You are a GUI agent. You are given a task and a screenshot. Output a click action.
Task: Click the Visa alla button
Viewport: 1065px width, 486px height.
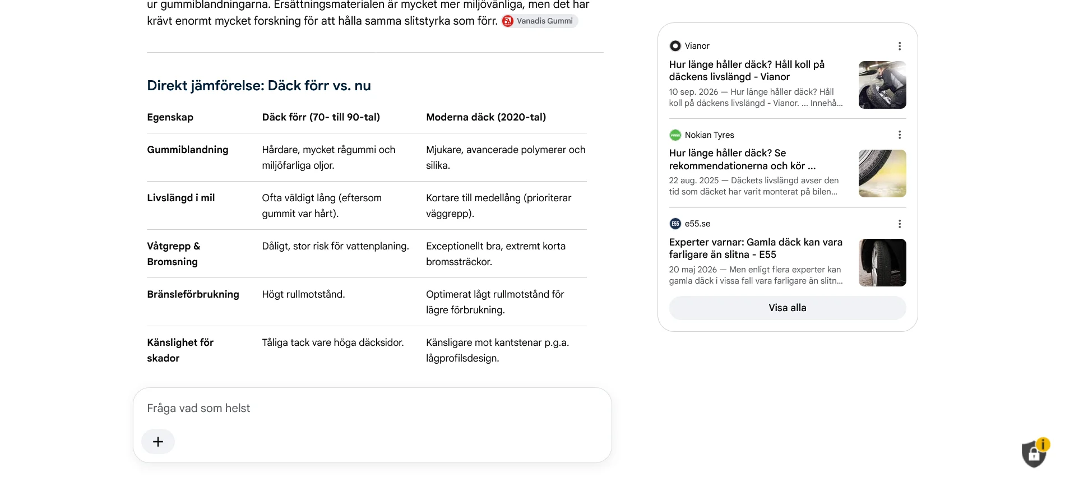tap(788, 308)
